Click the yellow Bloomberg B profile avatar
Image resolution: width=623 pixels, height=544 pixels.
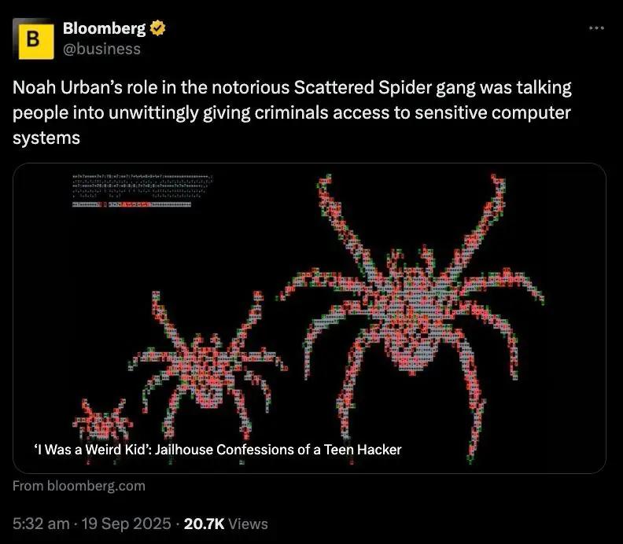33,39
